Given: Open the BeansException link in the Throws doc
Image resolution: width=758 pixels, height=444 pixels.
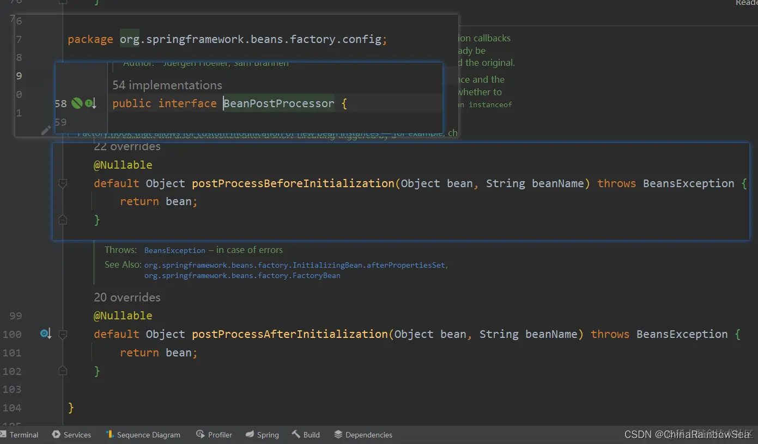Looking at the screenshot, I should 175,250.
